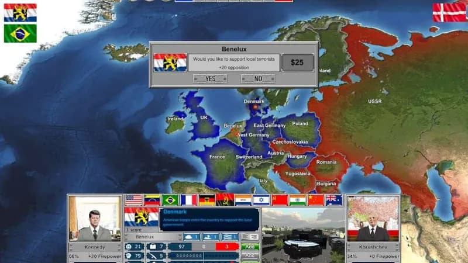468x263 pixels.
Task: Select the Brazil flag in the flag bar
Action: pyautogui.click(x=170, y=200)
